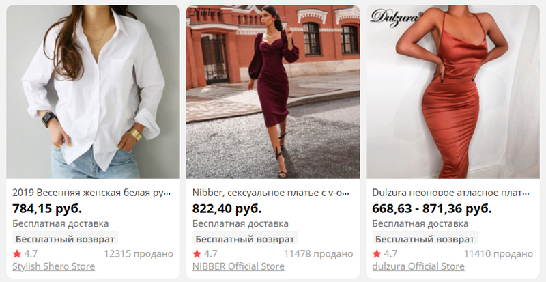Open the orange satin Dulzura dress image
Image resolution: width=546 pixels, height=282 pixels.
pos(452,91)
